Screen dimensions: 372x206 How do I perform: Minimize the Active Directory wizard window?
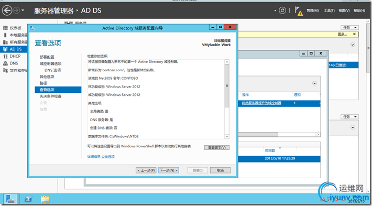click(x=213, y=27)
